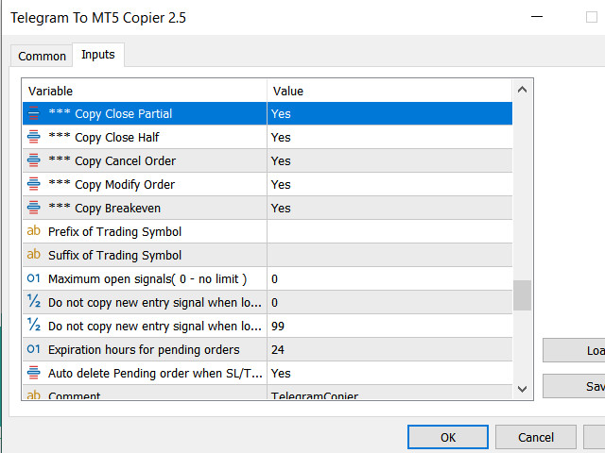The height and width of the screenshot is (453, 605).
Task: Click the scroll down arrow in the inputs list
Action: tap(522, 389)
